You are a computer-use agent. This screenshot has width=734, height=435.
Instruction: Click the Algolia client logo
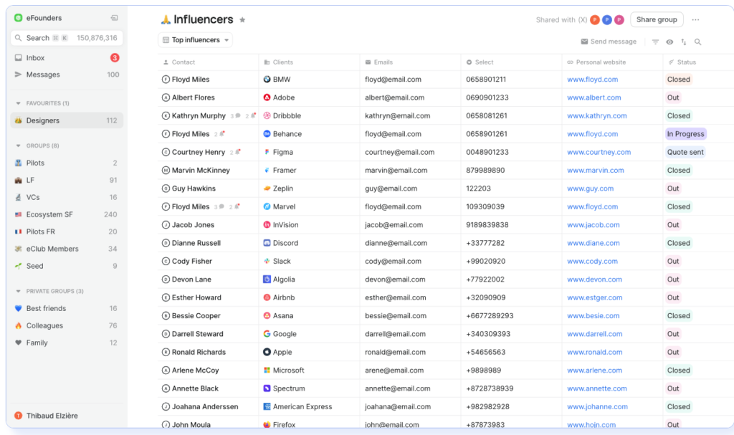[267, 279]
